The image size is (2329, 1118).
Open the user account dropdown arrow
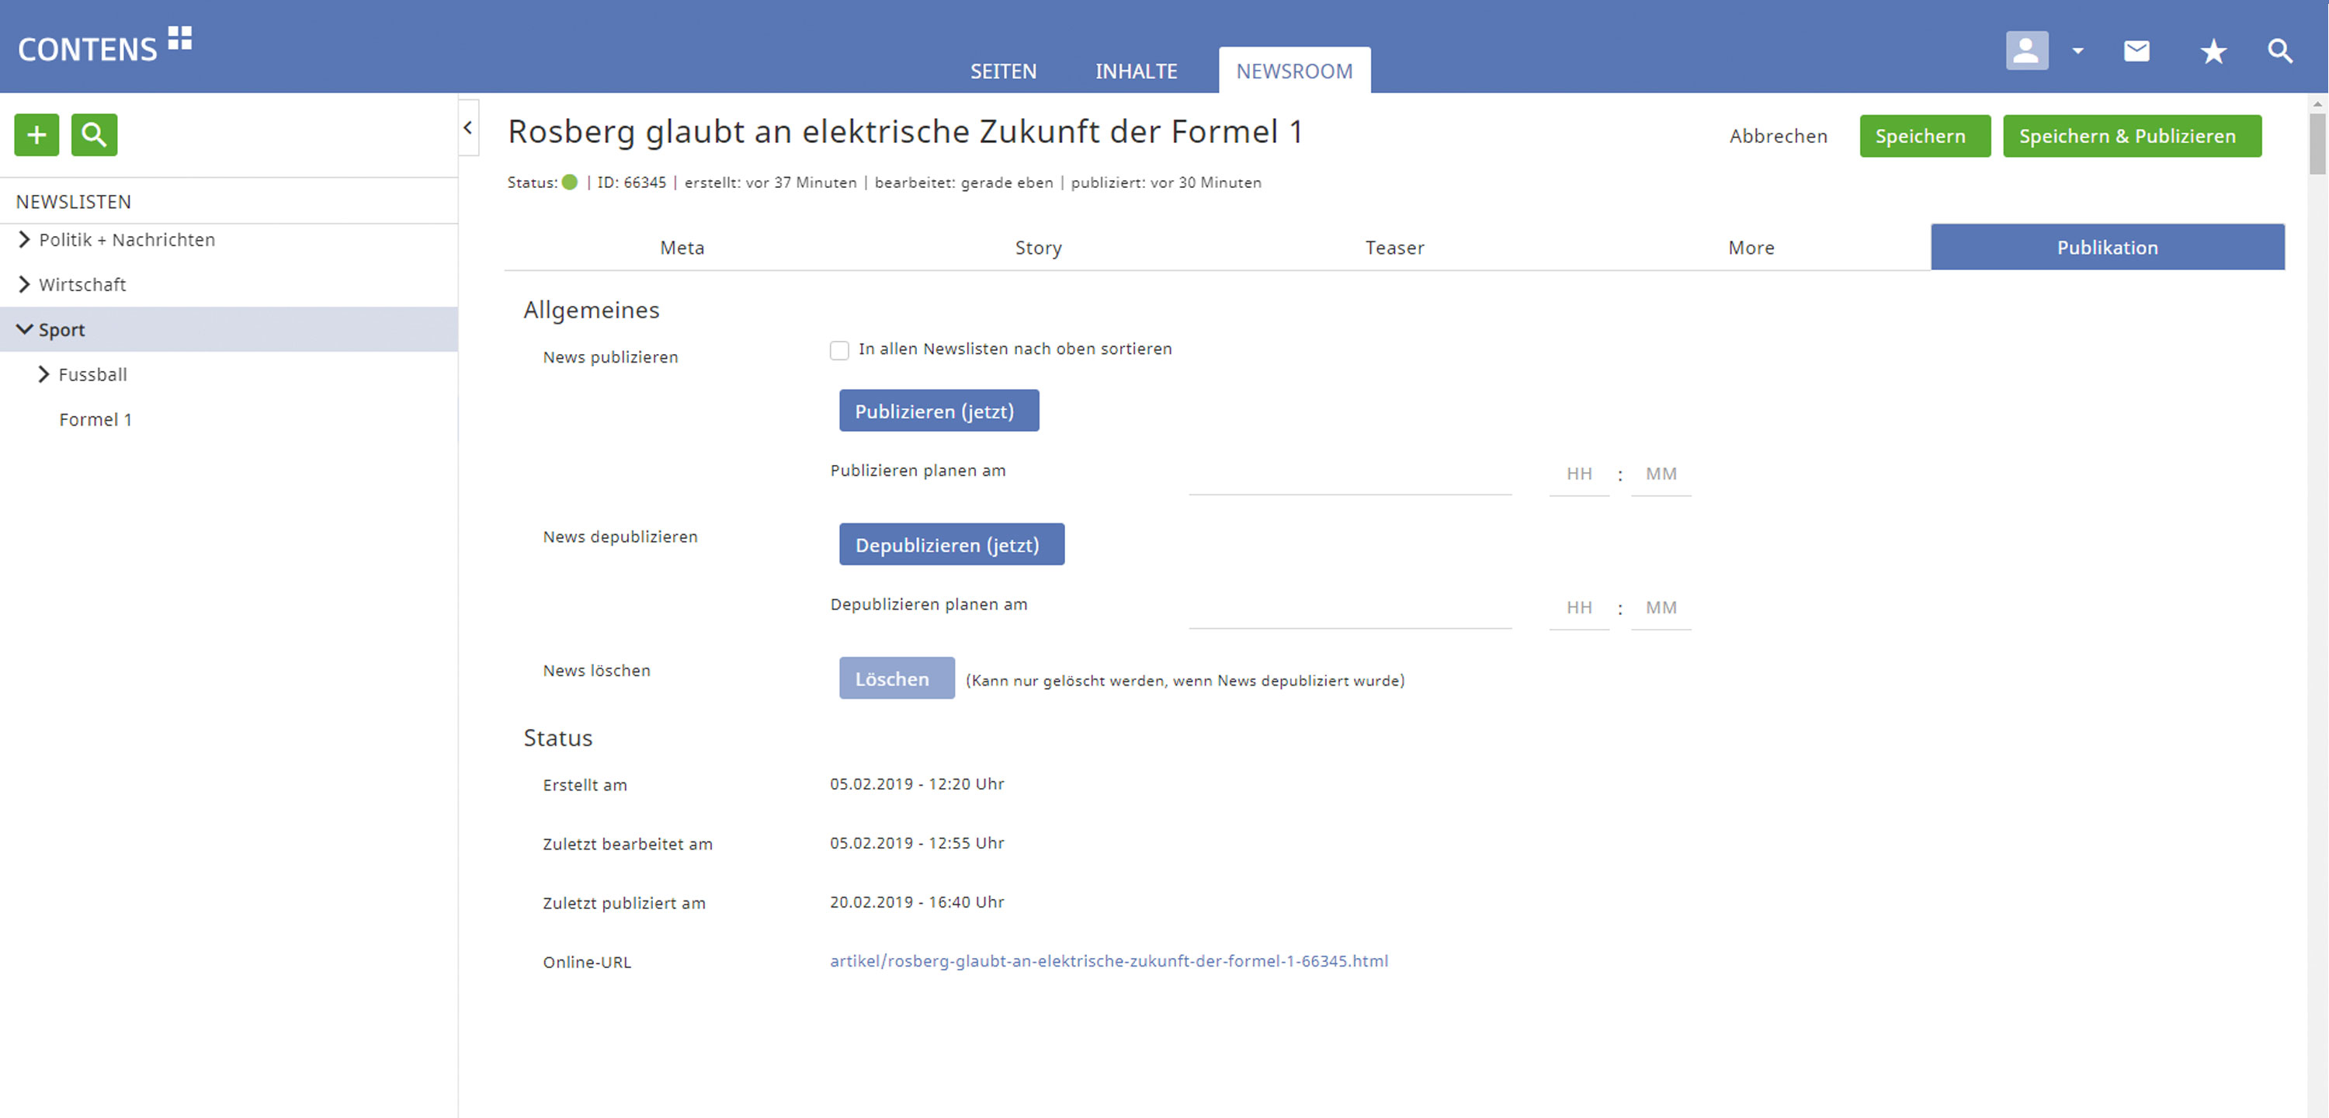(x=2077, y=51)
